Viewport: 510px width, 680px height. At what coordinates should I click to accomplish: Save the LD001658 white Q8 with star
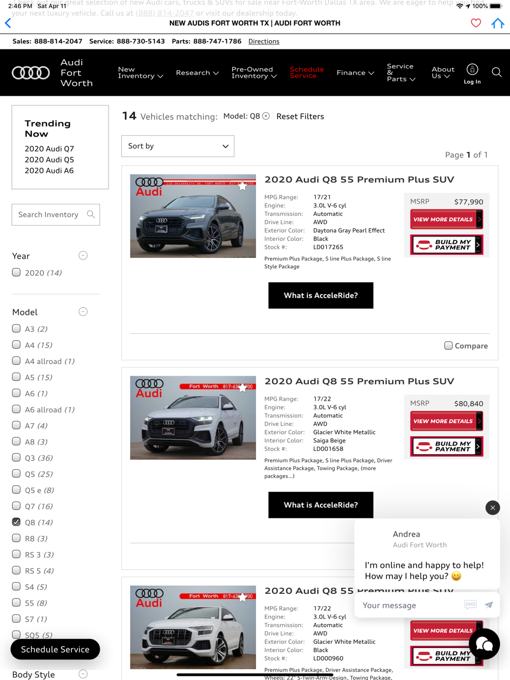tap(242, 387)
